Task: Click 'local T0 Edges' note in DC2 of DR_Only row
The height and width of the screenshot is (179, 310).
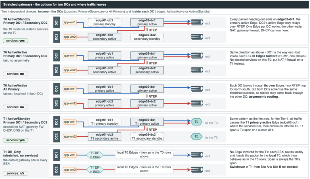Action: click(x=144, y=169)
